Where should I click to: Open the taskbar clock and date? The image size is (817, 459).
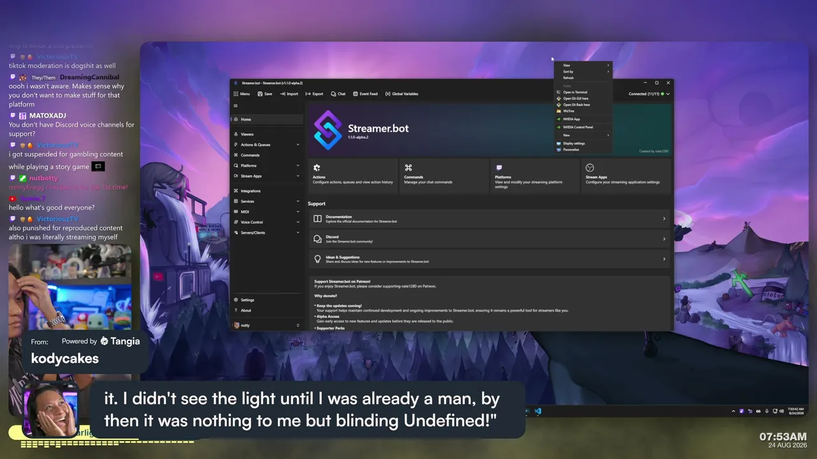pos(795,411)
